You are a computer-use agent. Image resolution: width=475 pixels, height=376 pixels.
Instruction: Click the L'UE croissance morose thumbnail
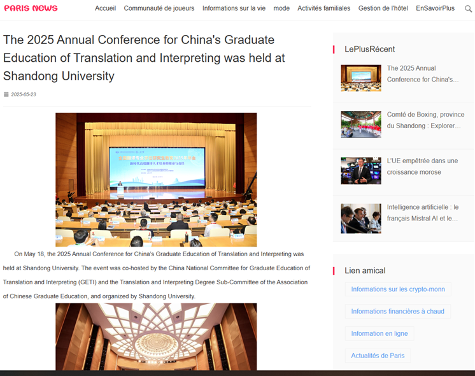[360, 171]
